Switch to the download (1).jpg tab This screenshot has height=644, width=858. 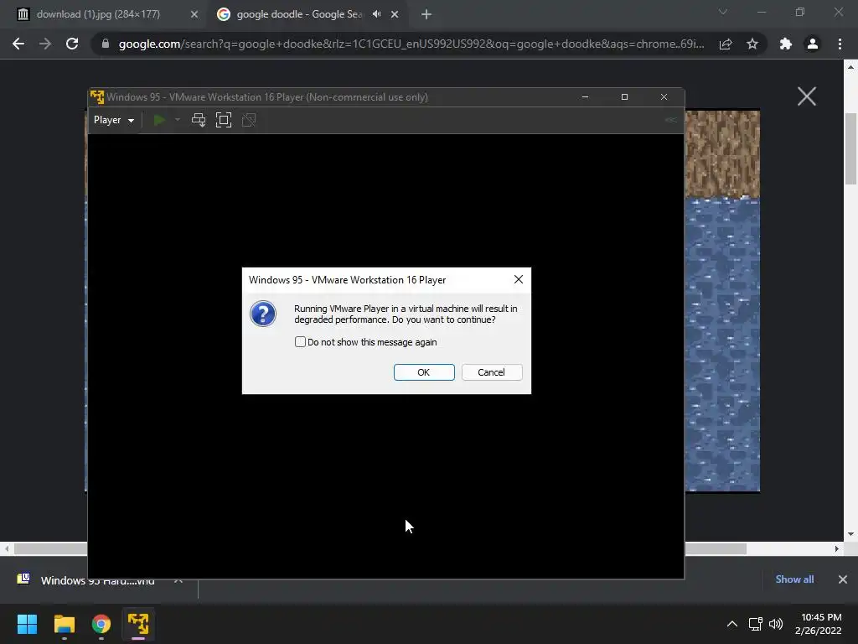(x=99, y=14)
